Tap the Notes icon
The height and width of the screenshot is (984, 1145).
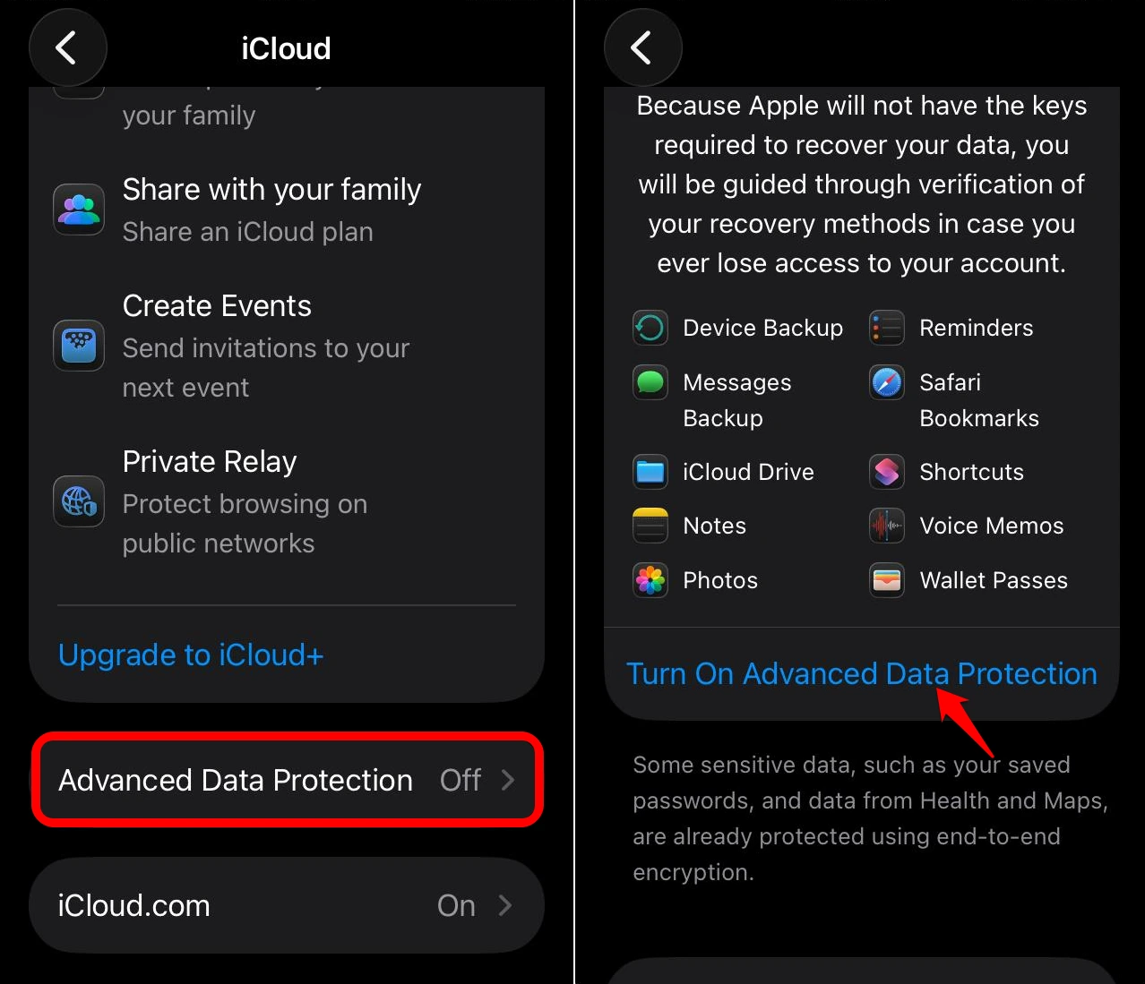650,526
